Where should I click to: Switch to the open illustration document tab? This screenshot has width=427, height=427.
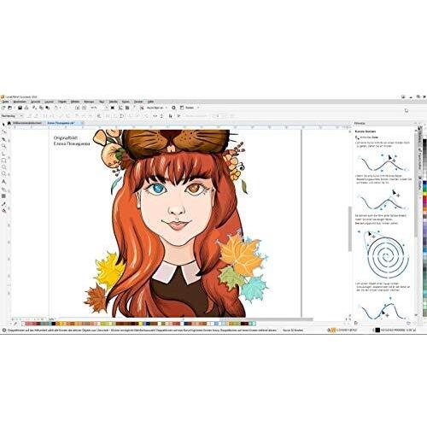62,123
